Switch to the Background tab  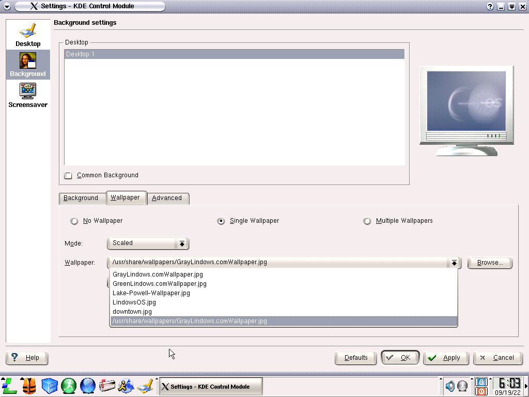81,198
